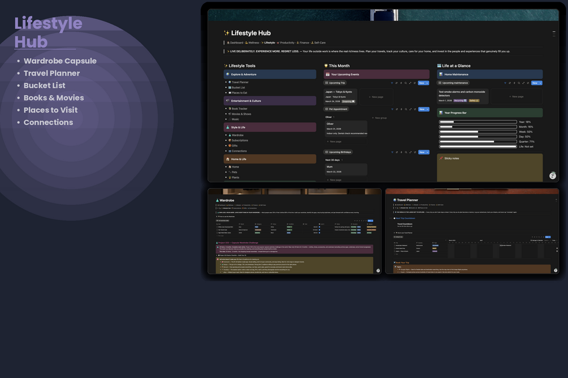Click the New button for Upcoming maintenance
This screenshot has height=378, width=568.
coord(535,83)
